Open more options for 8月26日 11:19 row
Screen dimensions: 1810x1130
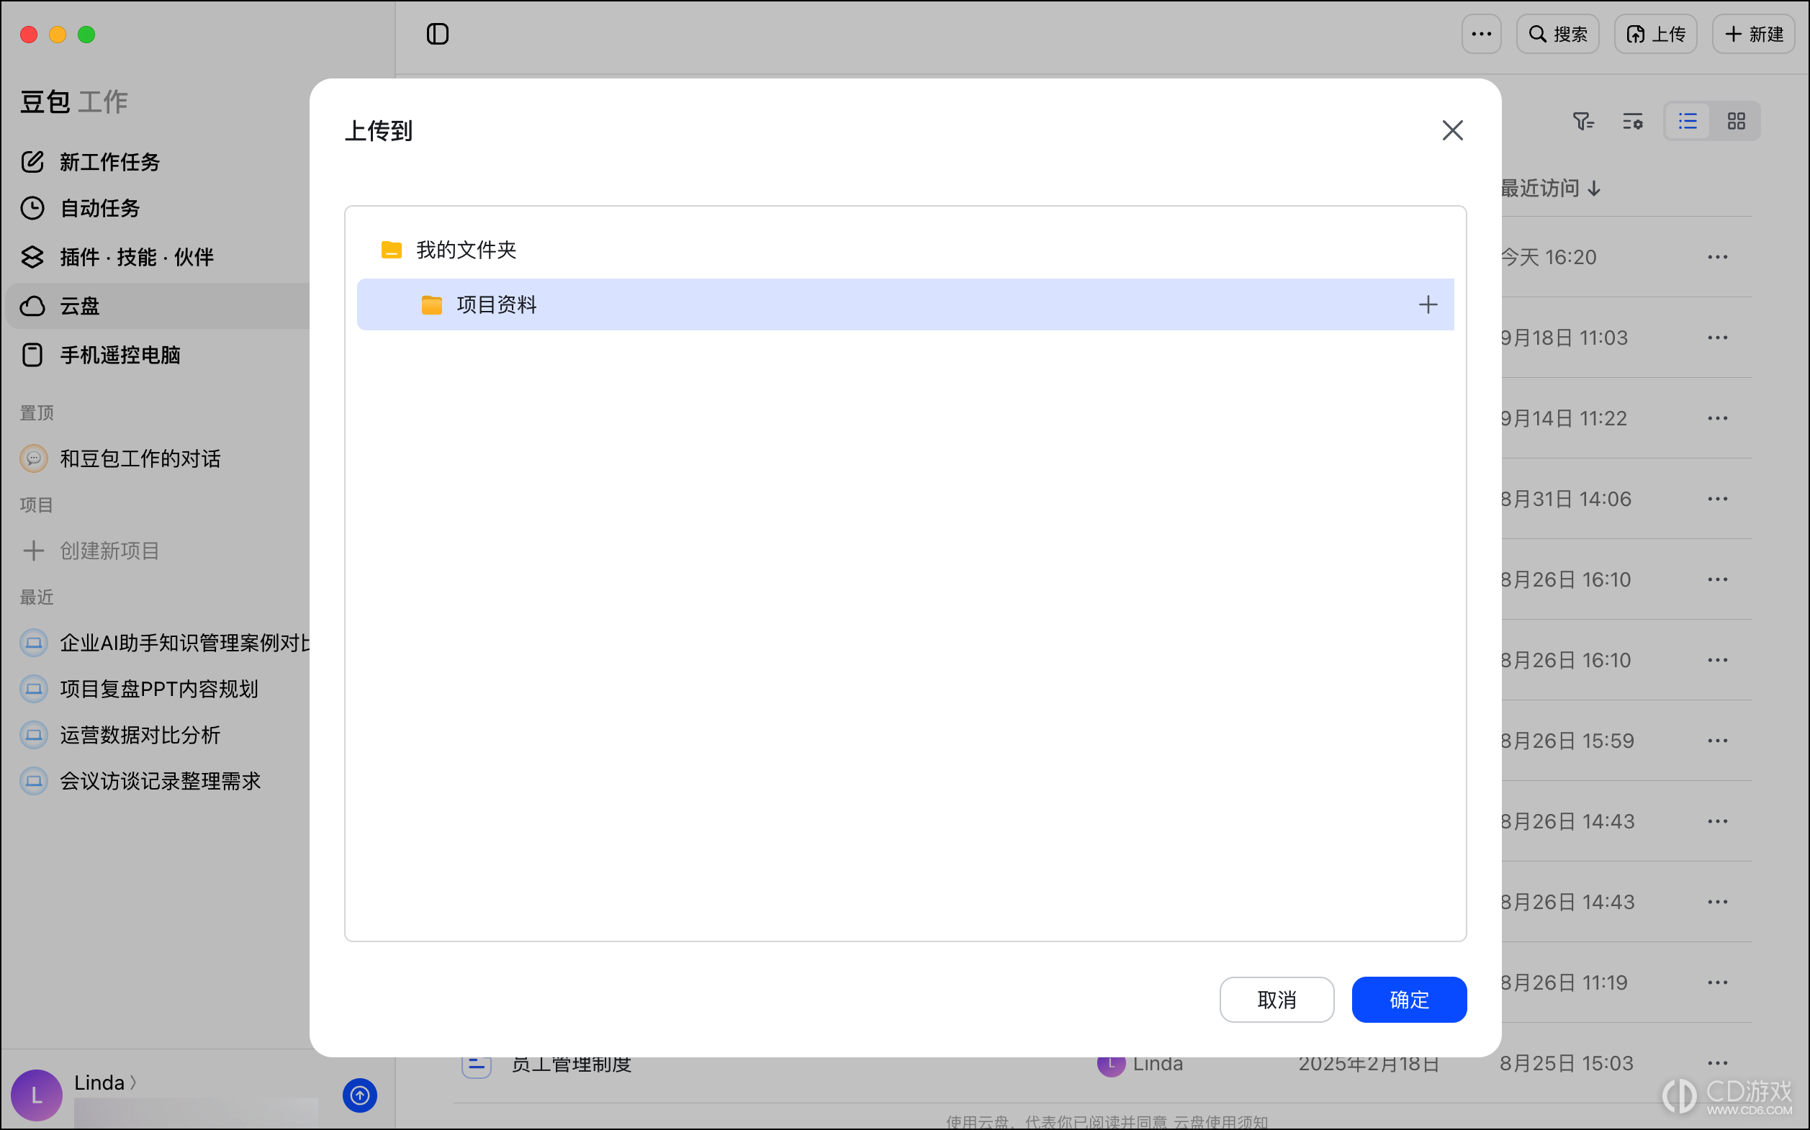point(1717,982)
